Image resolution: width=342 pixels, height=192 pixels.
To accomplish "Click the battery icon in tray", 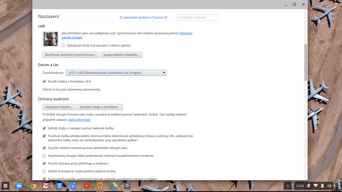I will point(322,186).
